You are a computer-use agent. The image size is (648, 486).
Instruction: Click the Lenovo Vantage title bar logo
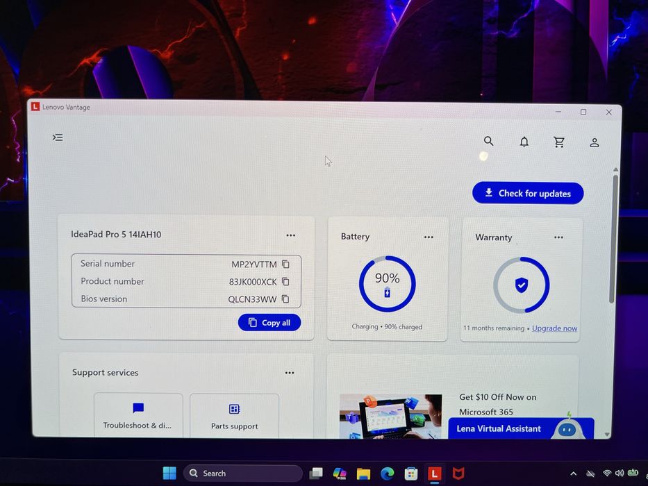pyautogui.click(x=35, y=107)
